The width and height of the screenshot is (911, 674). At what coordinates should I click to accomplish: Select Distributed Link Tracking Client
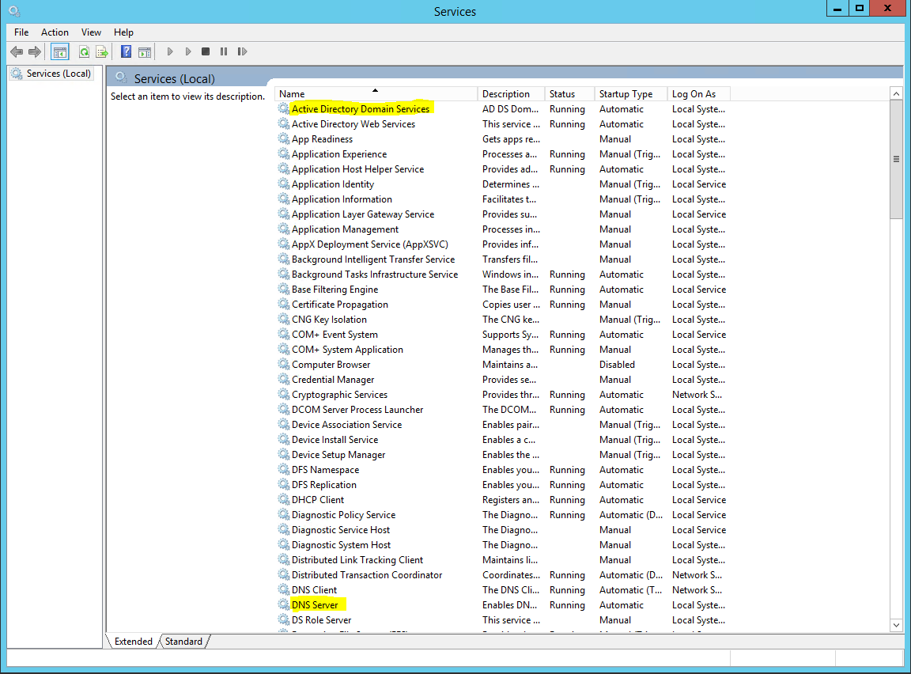[502, 559]
